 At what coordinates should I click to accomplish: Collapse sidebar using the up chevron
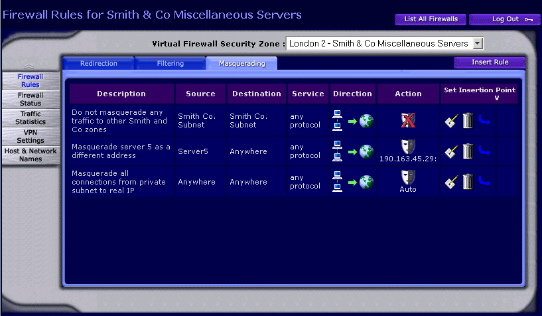29,66
